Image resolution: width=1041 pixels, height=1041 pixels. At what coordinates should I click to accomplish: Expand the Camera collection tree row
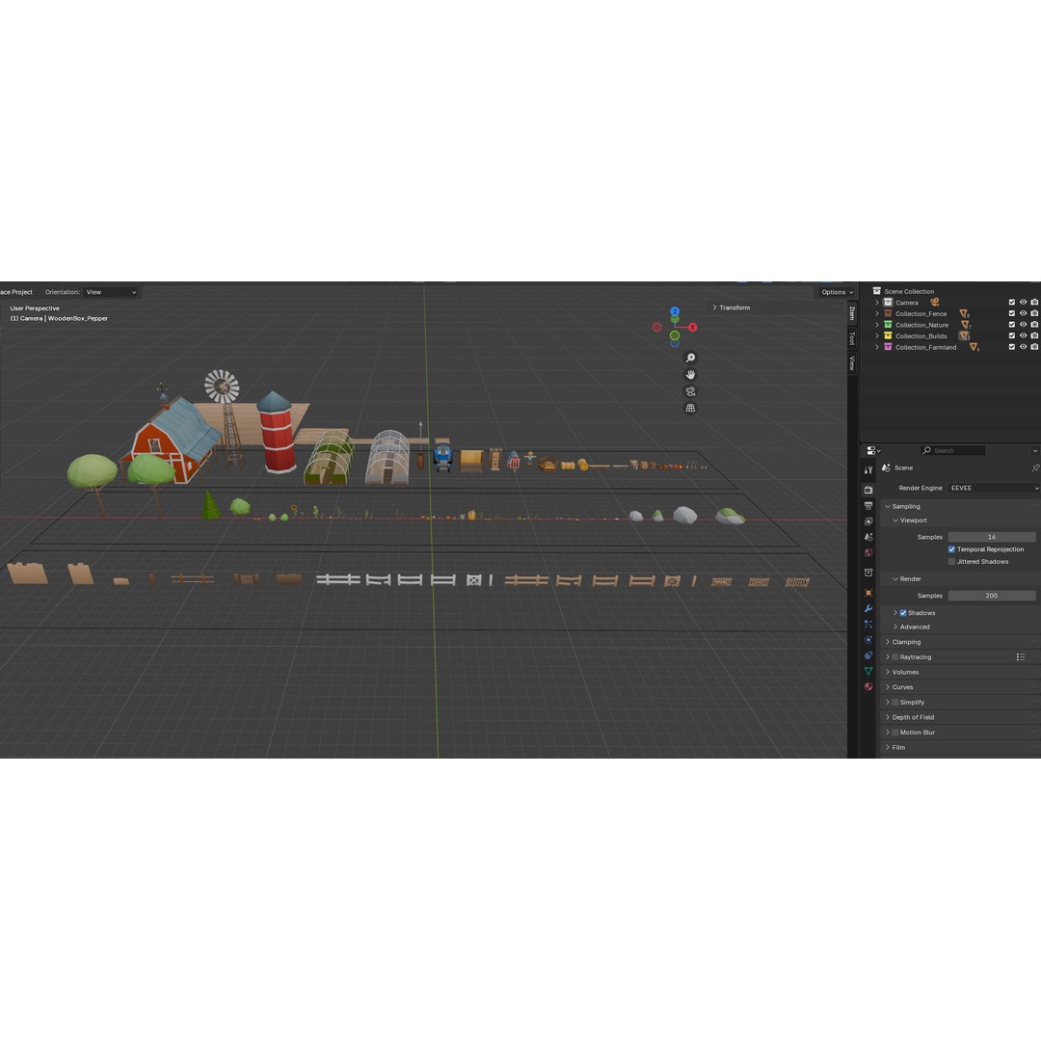pyautogui.click(x=877, y=302)
